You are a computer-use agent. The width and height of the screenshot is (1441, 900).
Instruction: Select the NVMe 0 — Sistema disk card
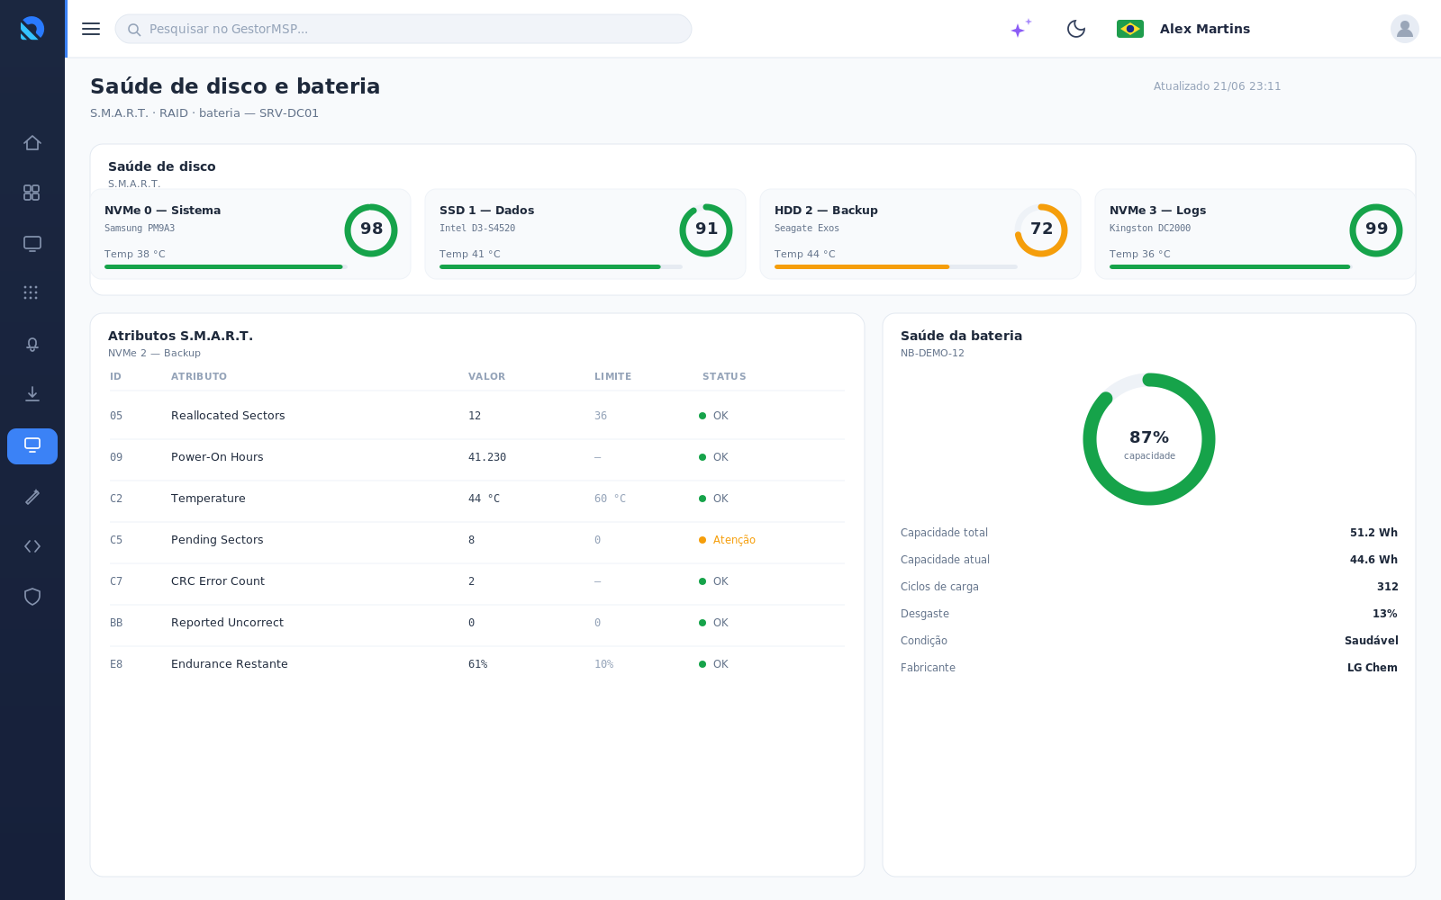coord(250,234)
